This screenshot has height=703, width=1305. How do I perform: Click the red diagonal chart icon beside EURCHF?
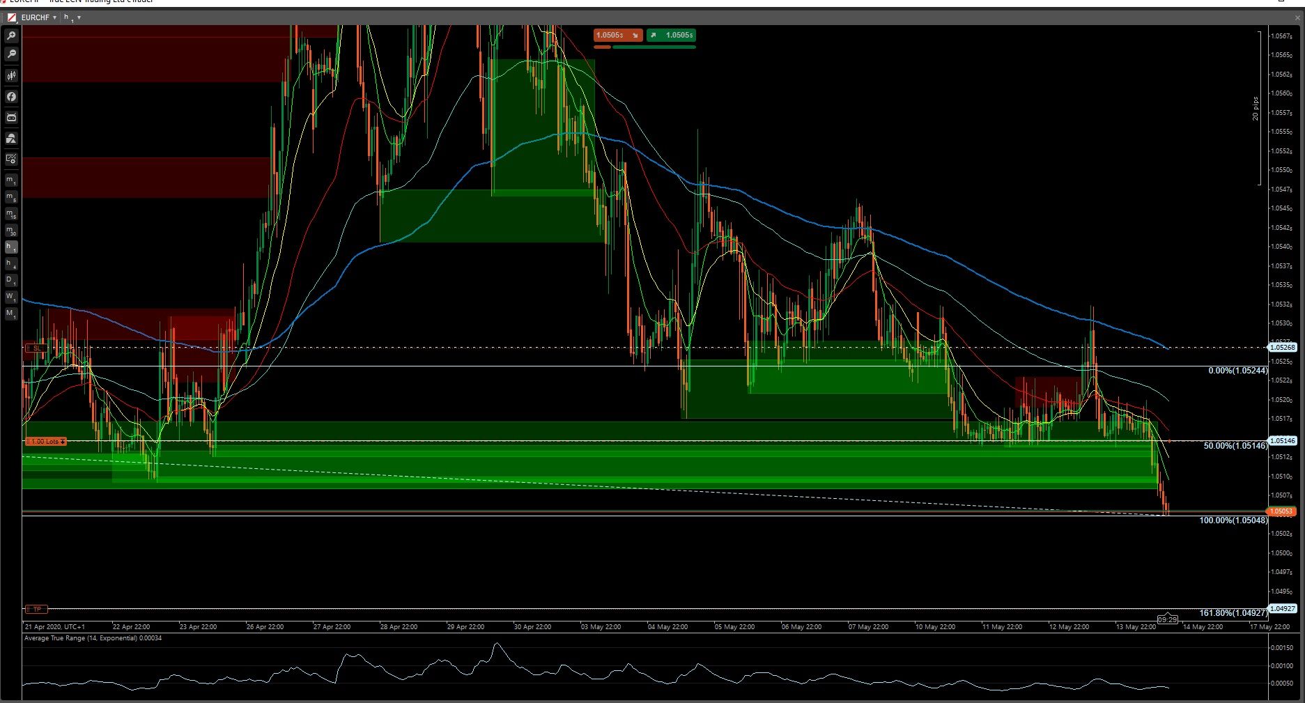point(12,17)
